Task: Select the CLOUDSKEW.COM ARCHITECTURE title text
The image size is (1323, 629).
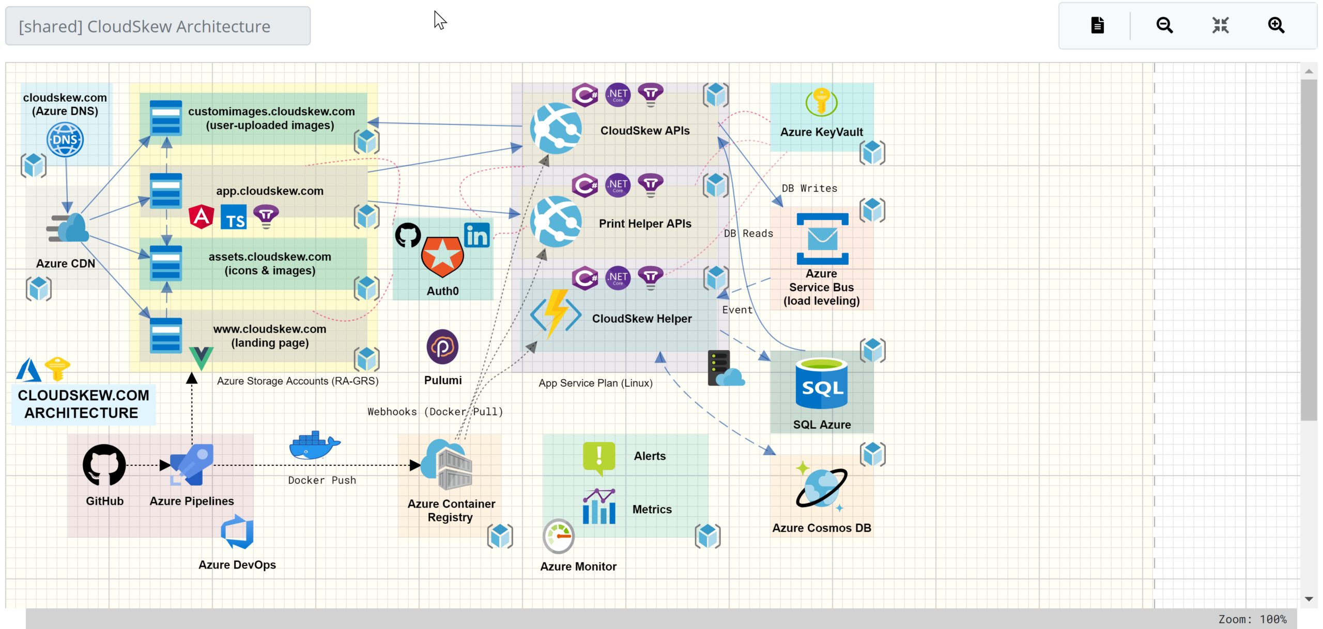Action: tap(83, 404)
